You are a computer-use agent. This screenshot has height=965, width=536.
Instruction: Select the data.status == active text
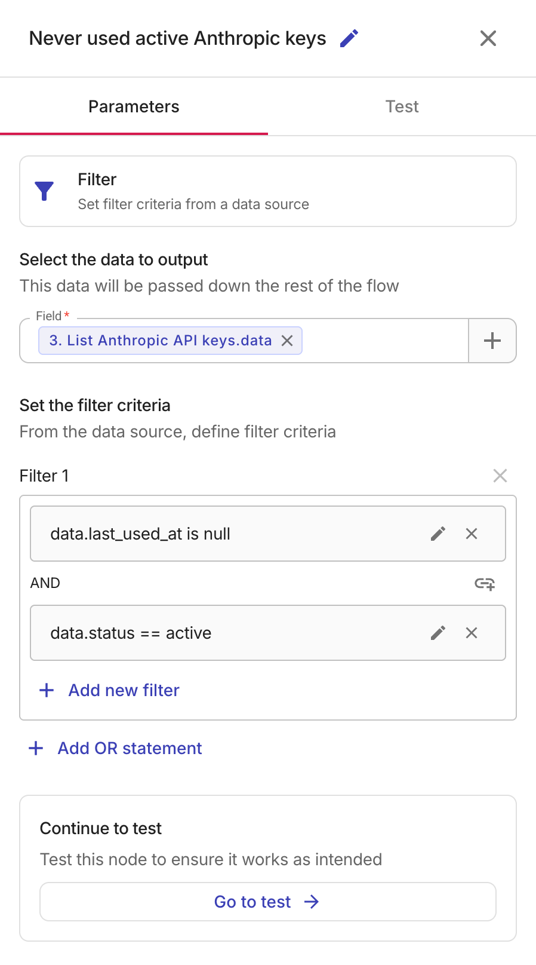coord(131,633)
